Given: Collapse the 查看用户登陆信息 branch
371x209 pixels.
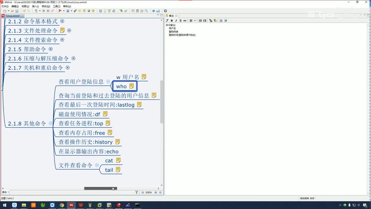Looking at the screenshot, I should pyautogui.click(x=108, y=82).
